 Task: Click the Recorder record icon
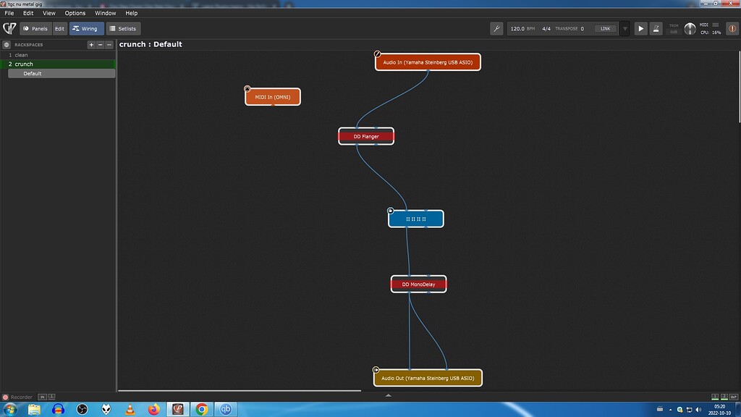pos(5,397)
